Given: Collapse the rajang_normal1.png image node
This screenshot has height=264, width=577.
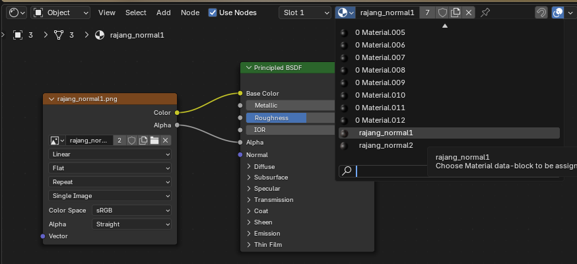Looking at the screenshot, I should (51, 99).
